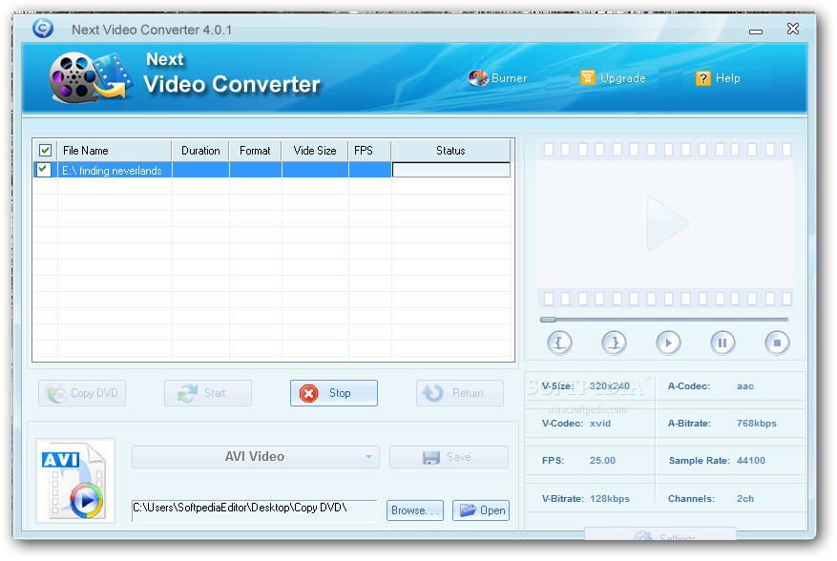Open the Upgrade page
Viewport: 837px width, 561px height.
(613, 78)
